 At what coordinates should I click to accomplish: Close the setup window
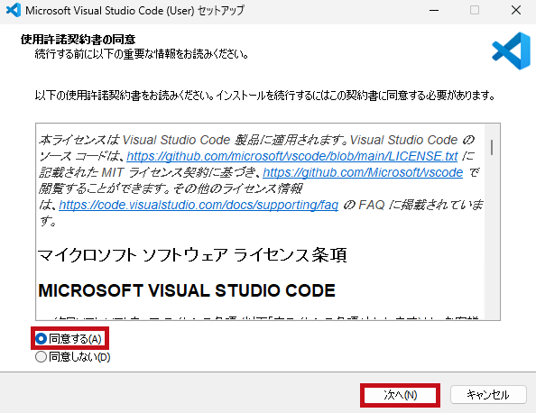click(516, 10)
